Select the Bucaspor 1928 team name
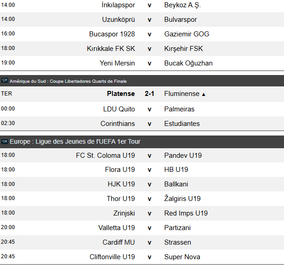This screenshot has width=284, height=266. [112, 34]
